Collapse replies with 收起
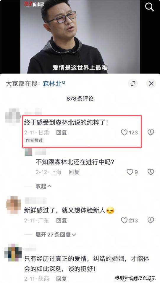 tap(43, 186)
